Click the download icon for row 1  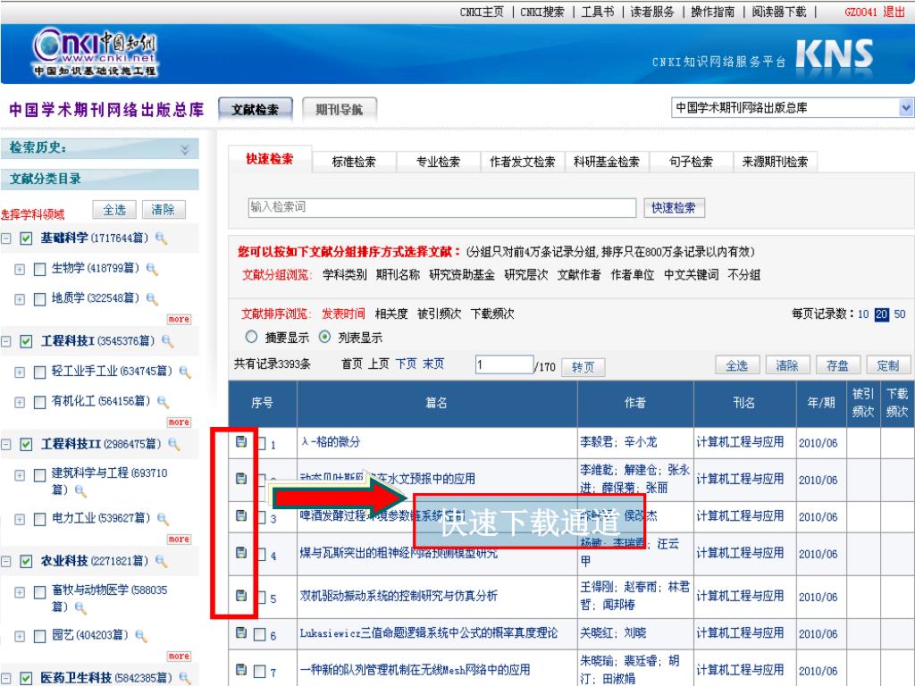[241, 441]
